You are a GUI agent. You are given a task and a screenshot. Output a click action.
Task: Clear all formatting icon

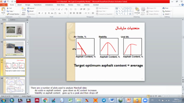point(66,9)
